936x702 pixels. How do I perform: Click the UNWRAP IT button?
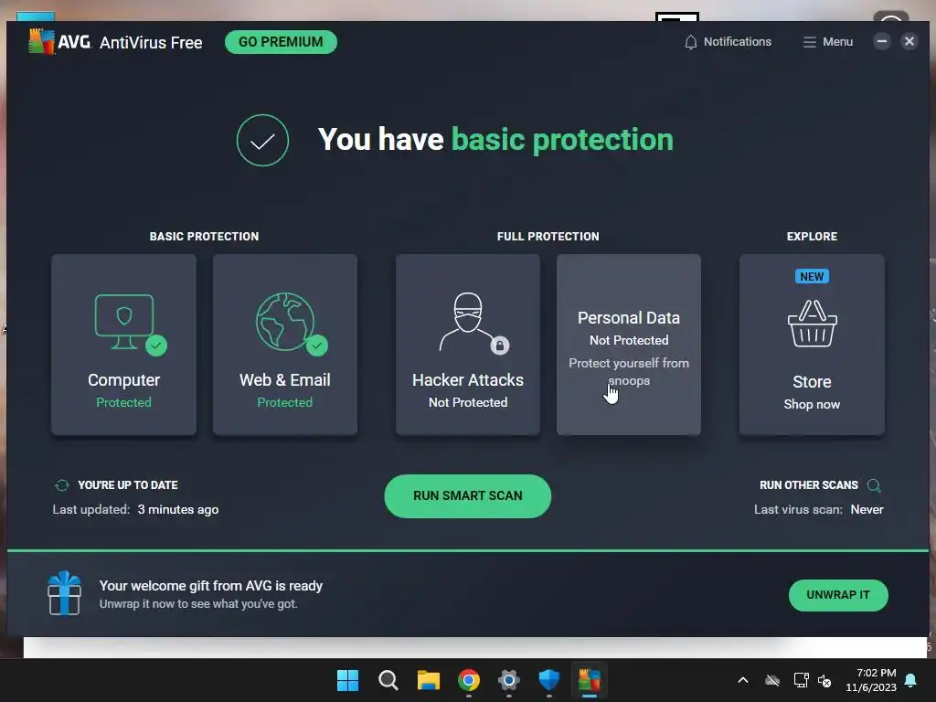[838, 595]
